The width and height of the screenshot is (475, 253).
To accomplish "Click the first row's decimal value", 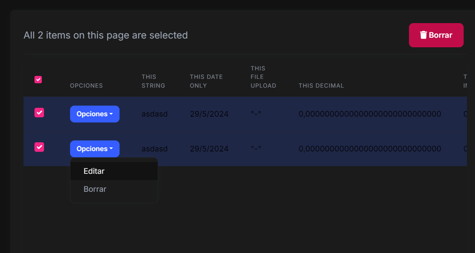I will (370, 114).
